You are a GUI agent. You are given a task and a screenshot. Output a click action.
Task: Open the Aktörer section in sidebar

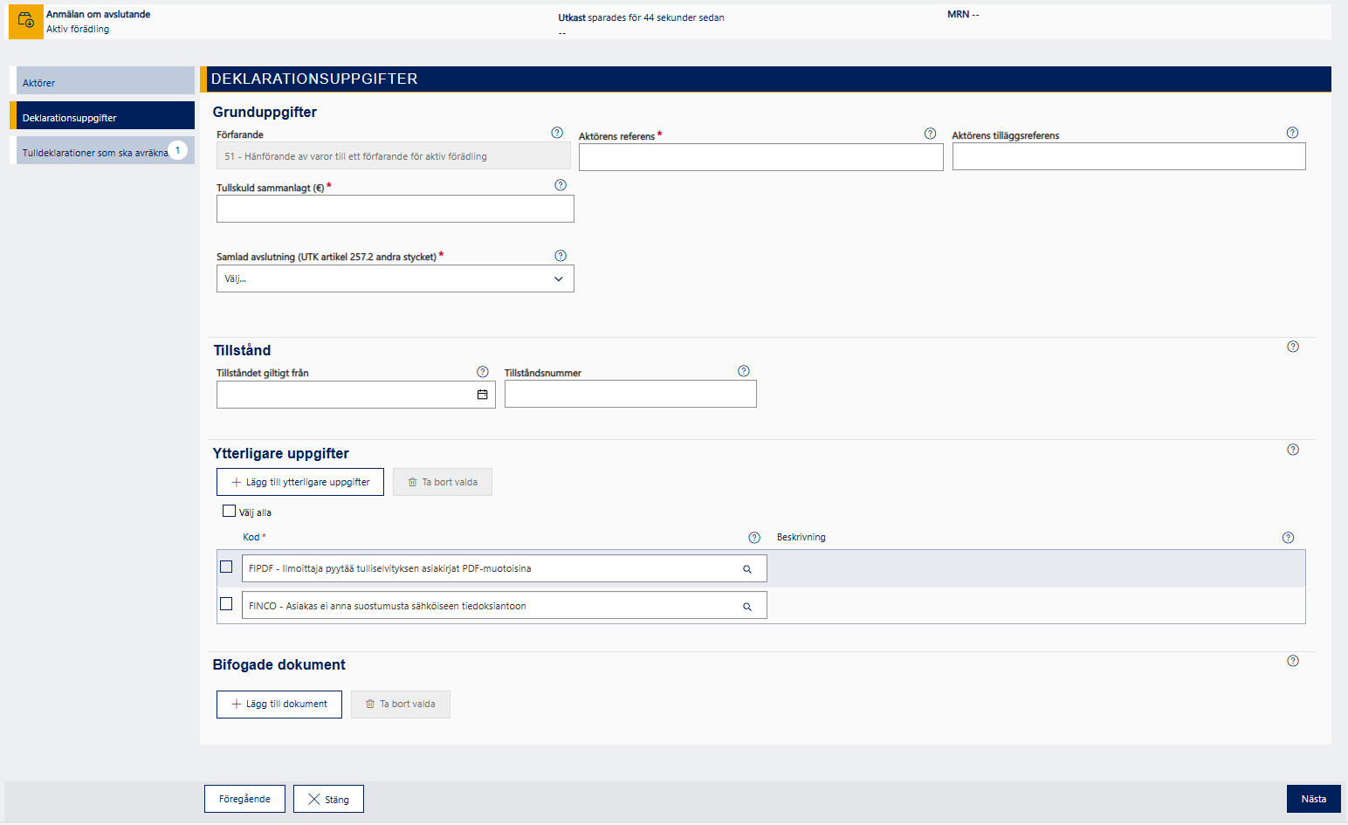[x=105, y=82]
